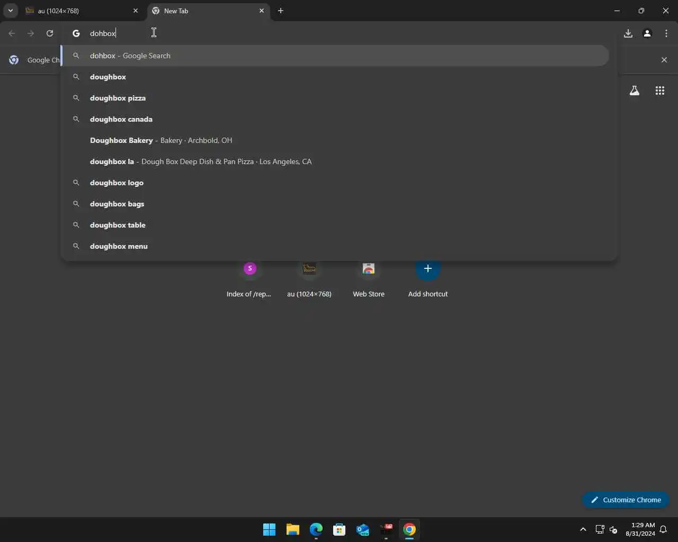
Task: Click the muted volume tray icon
Action: (x=613, y=529)
